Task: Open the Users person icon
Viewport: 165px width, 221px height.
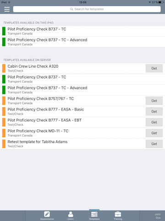Action: (x=71, y=214)
